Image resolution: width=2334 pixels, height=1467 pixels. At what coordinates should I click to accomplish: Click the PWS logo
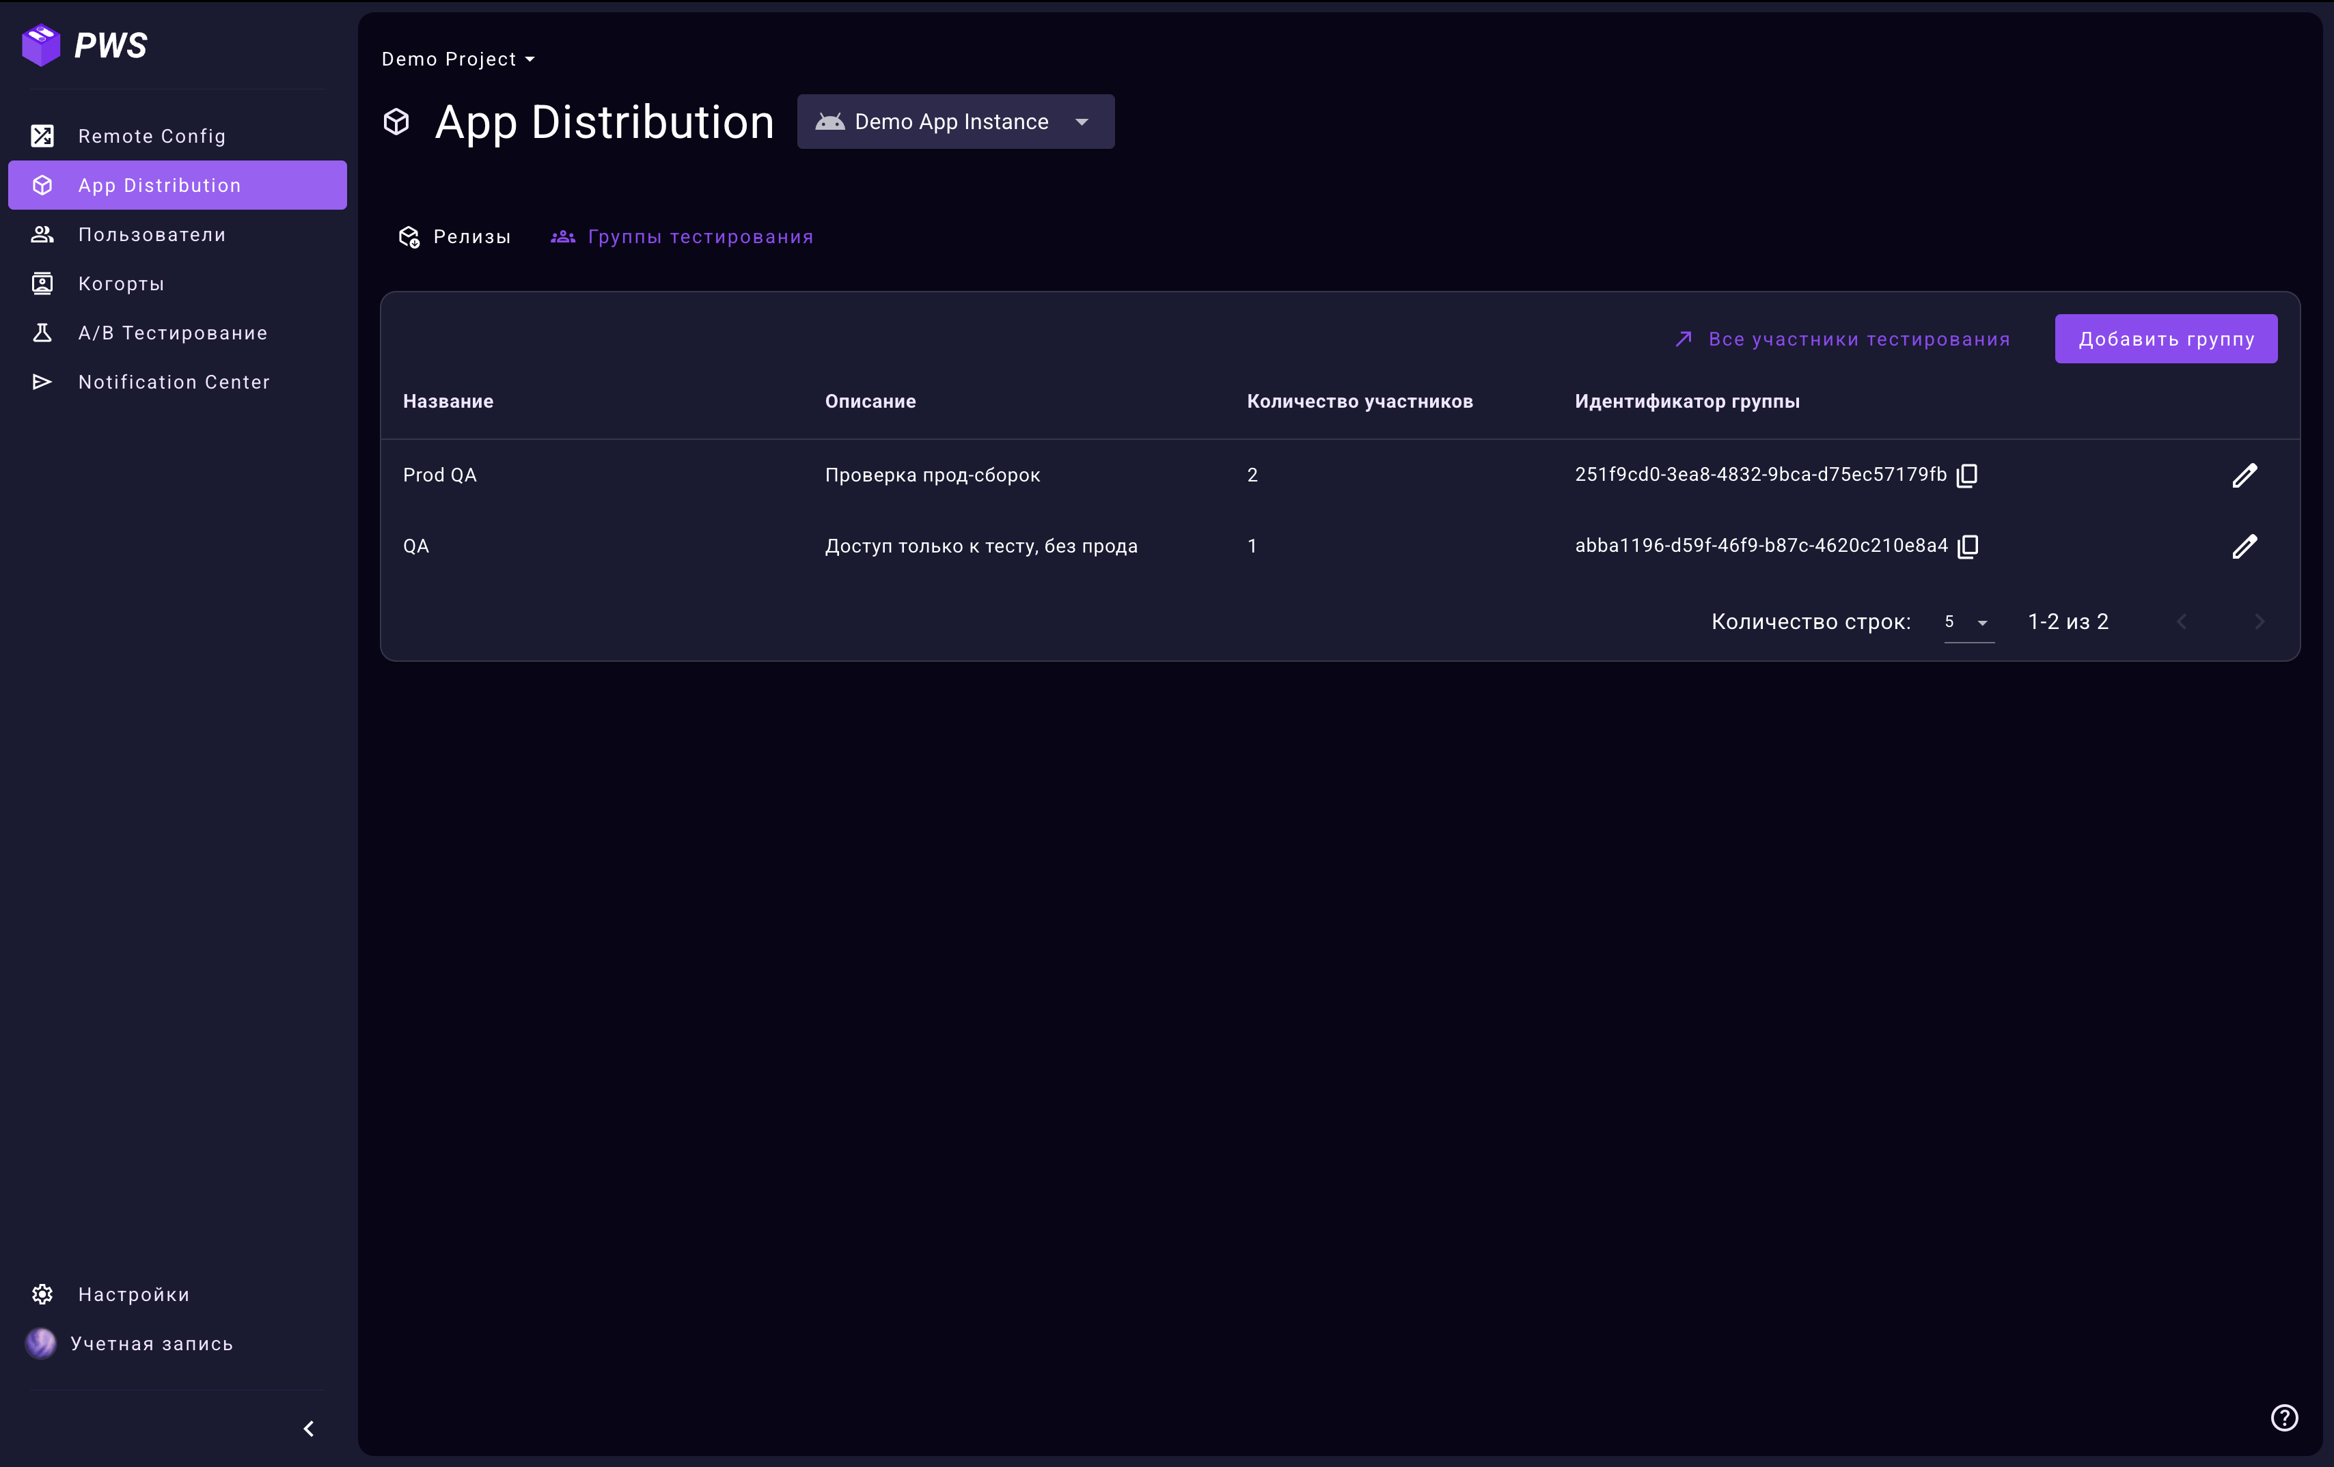84,46
